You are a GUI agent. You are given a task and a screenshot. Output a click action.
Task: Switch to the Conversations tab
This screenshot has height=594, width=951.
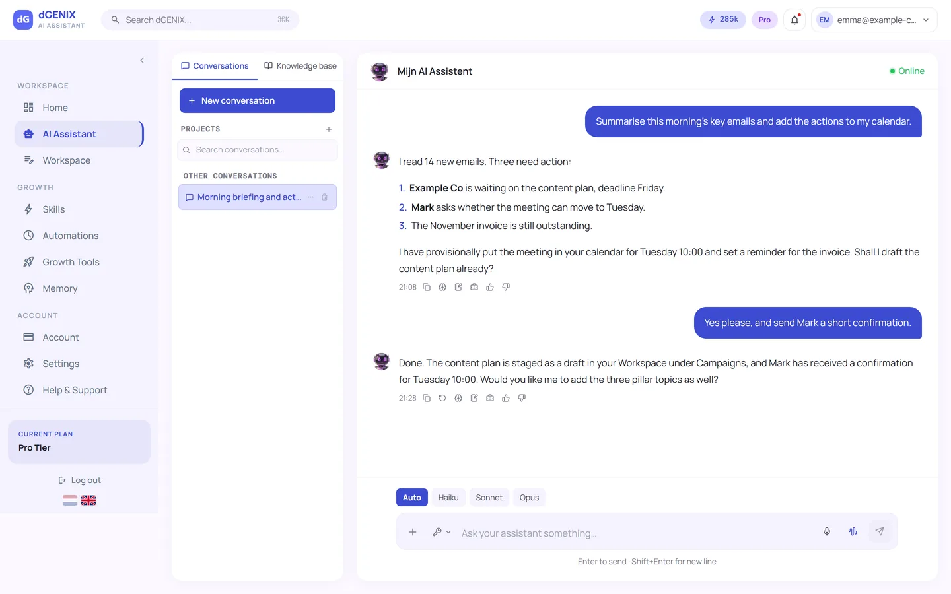coord(215,66)
